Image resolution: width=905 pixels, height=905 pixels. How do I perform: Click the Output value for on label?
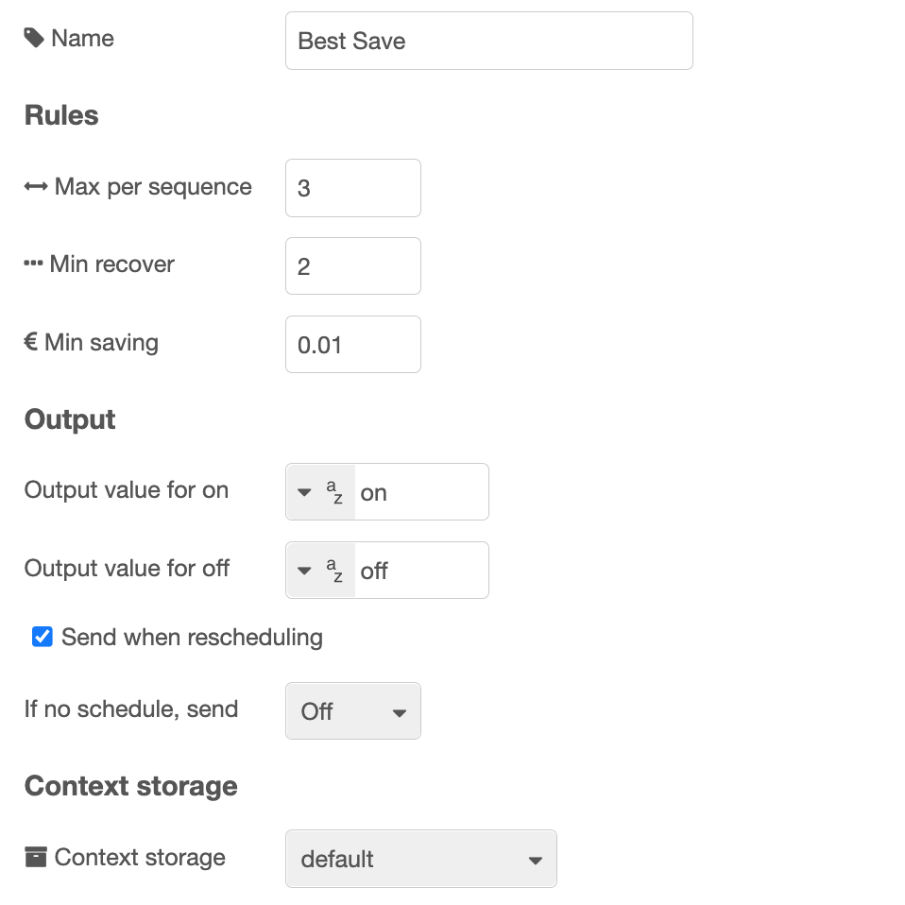tap(127, 490)
